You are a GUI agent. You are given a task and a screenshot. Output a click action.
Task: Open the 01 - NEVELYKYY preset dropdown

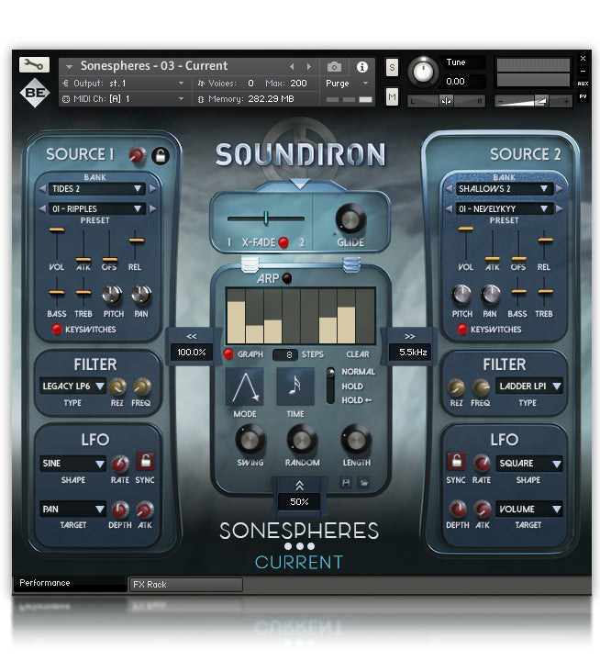[504, 208]
